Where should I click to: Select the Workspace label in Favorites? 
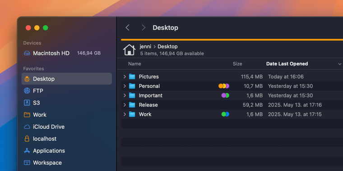(47, 163)
